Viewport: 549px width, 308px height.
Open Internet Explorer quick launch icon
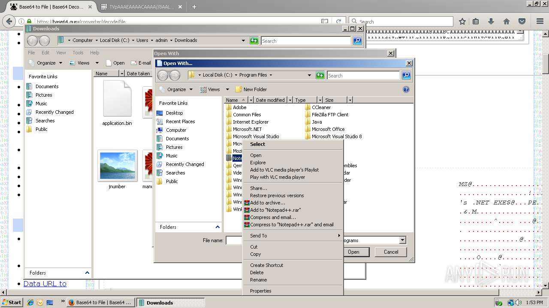(x=30, y=302)
